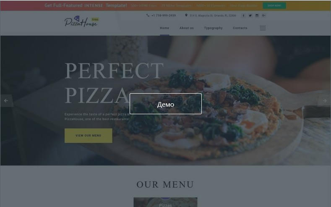
Task: Open the Instagram social icon
Action: [x=257, y=16]
